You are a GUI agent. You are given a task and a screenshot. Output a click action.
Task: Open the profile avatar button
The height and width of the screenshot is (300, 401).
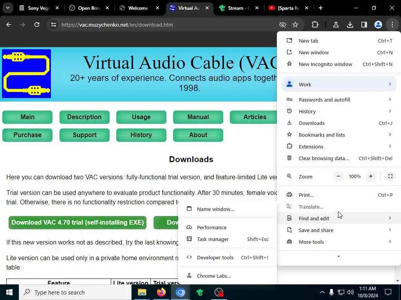coord(378,25)
